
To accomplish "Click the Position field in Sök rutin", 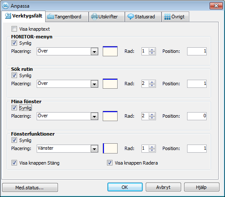I will 197,84.
